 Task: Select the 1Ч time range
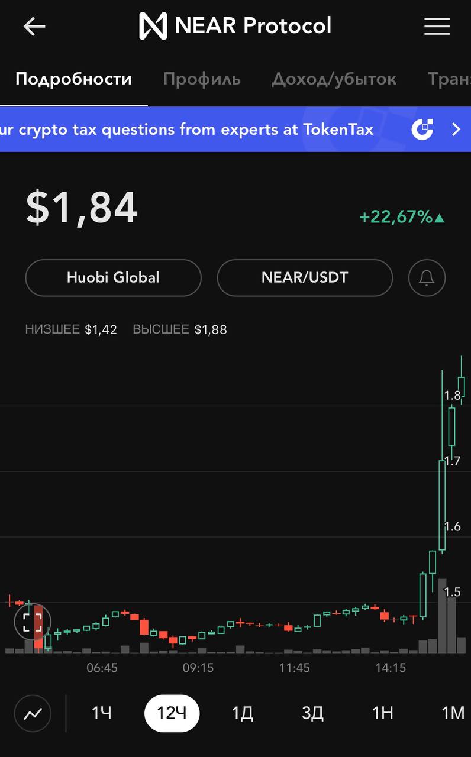(101, 713)
